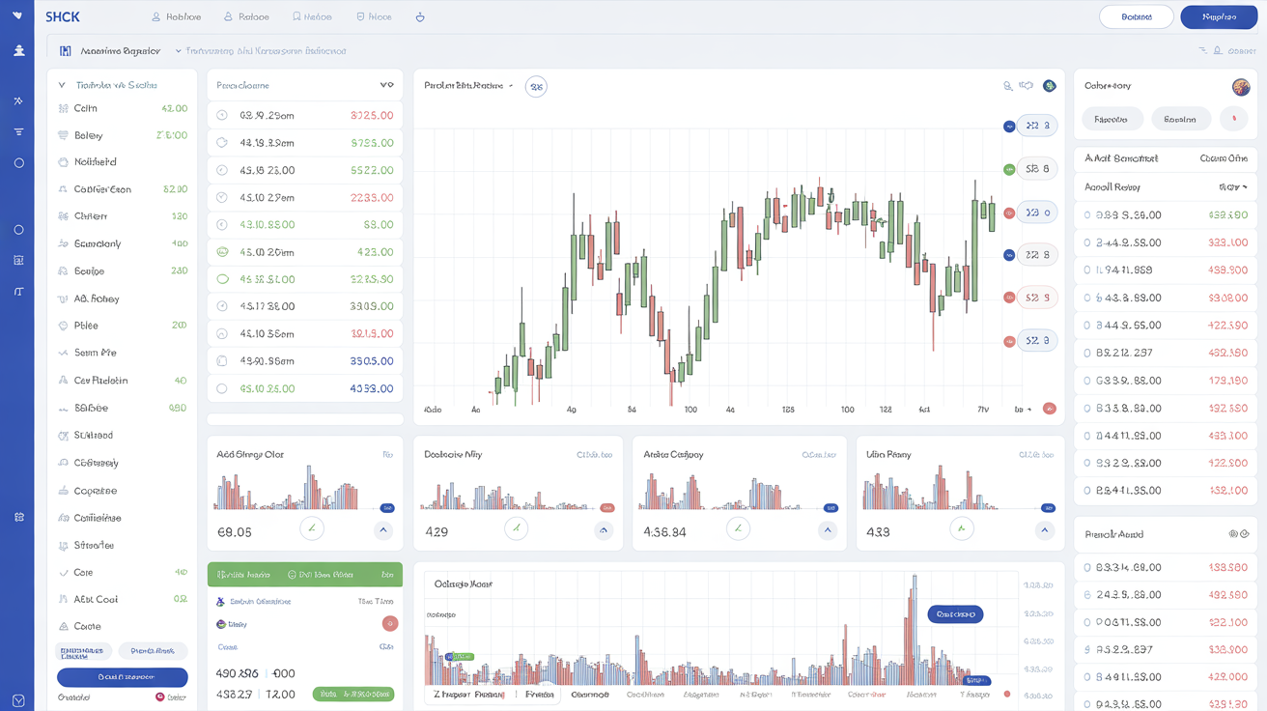Open the refresh icon in the top navigation bar
Image resolution: width=1267 pixels, height=711 pixels.
point(419,16)
